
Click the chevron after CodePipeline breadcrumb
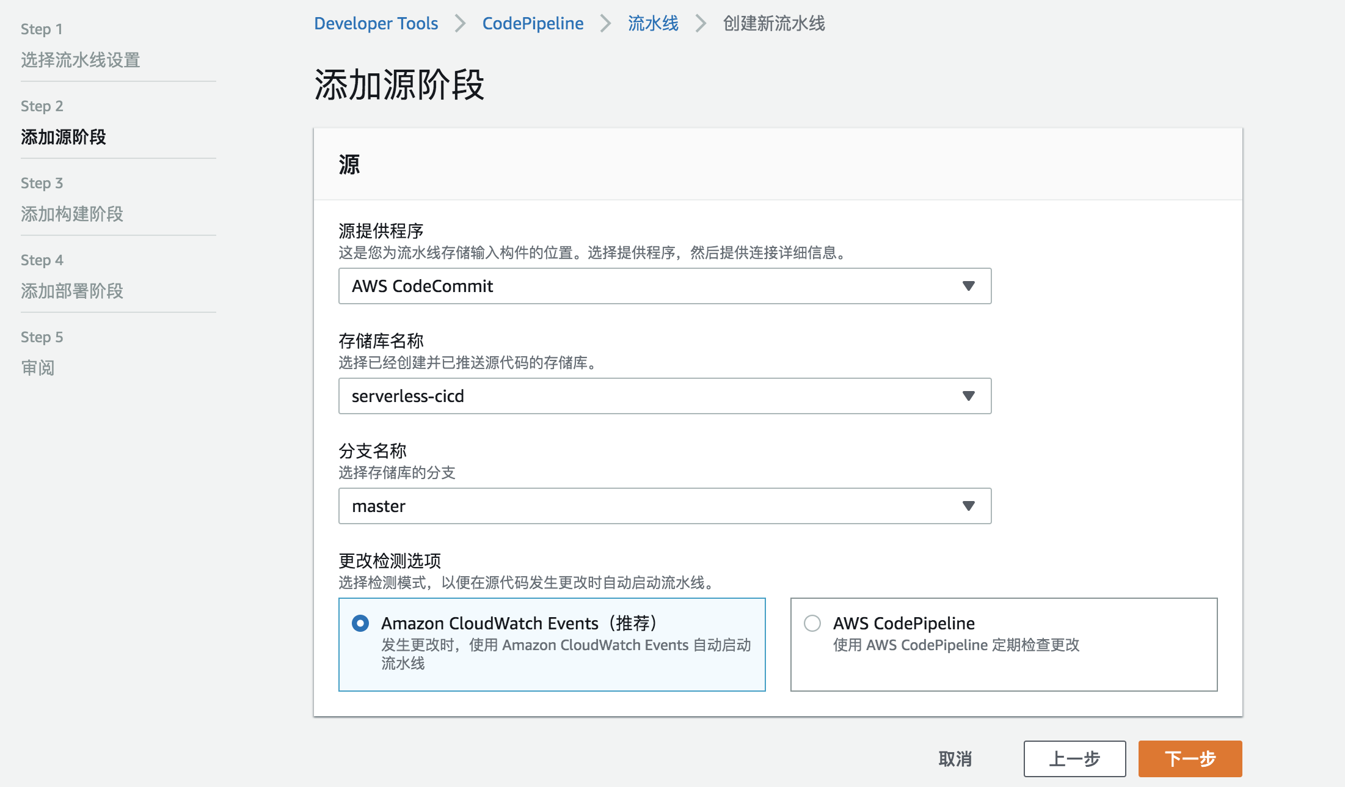tap(605, 24)
